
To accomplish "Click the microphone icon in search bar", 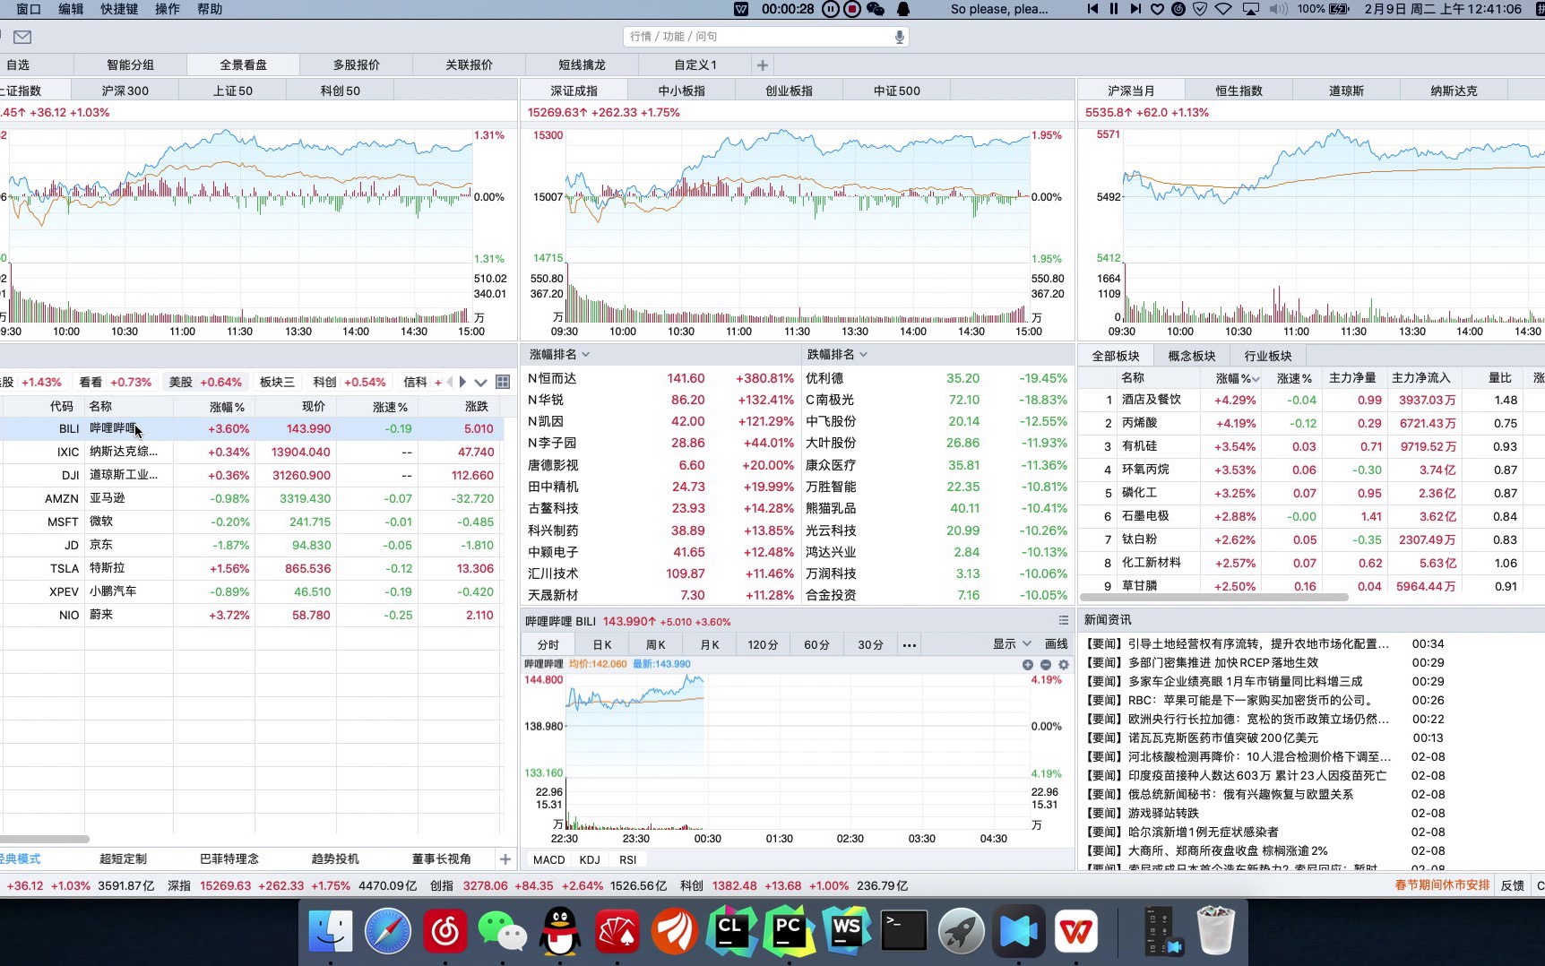I will [899, 37].
